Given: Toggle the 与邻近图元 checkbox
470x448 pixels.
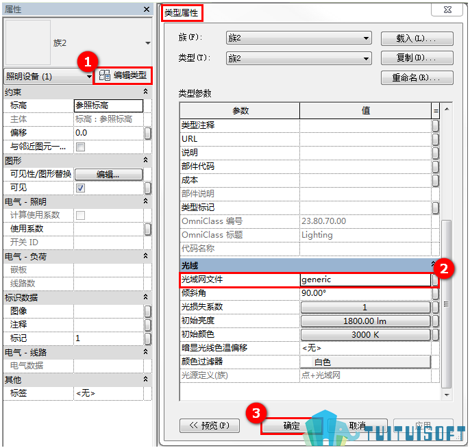Looking at the screenshot, I should click(80, 147).
